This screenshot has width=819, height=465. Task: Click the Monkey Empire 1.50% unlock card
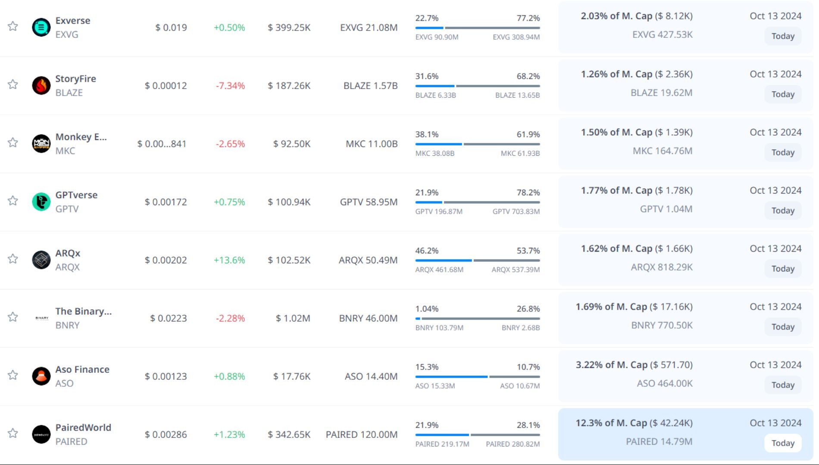(685, 144)
